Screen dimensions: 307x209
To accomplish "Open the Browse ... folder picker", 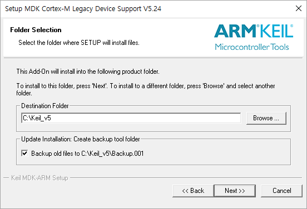I will pyautogui.click(x=266, y=118).
